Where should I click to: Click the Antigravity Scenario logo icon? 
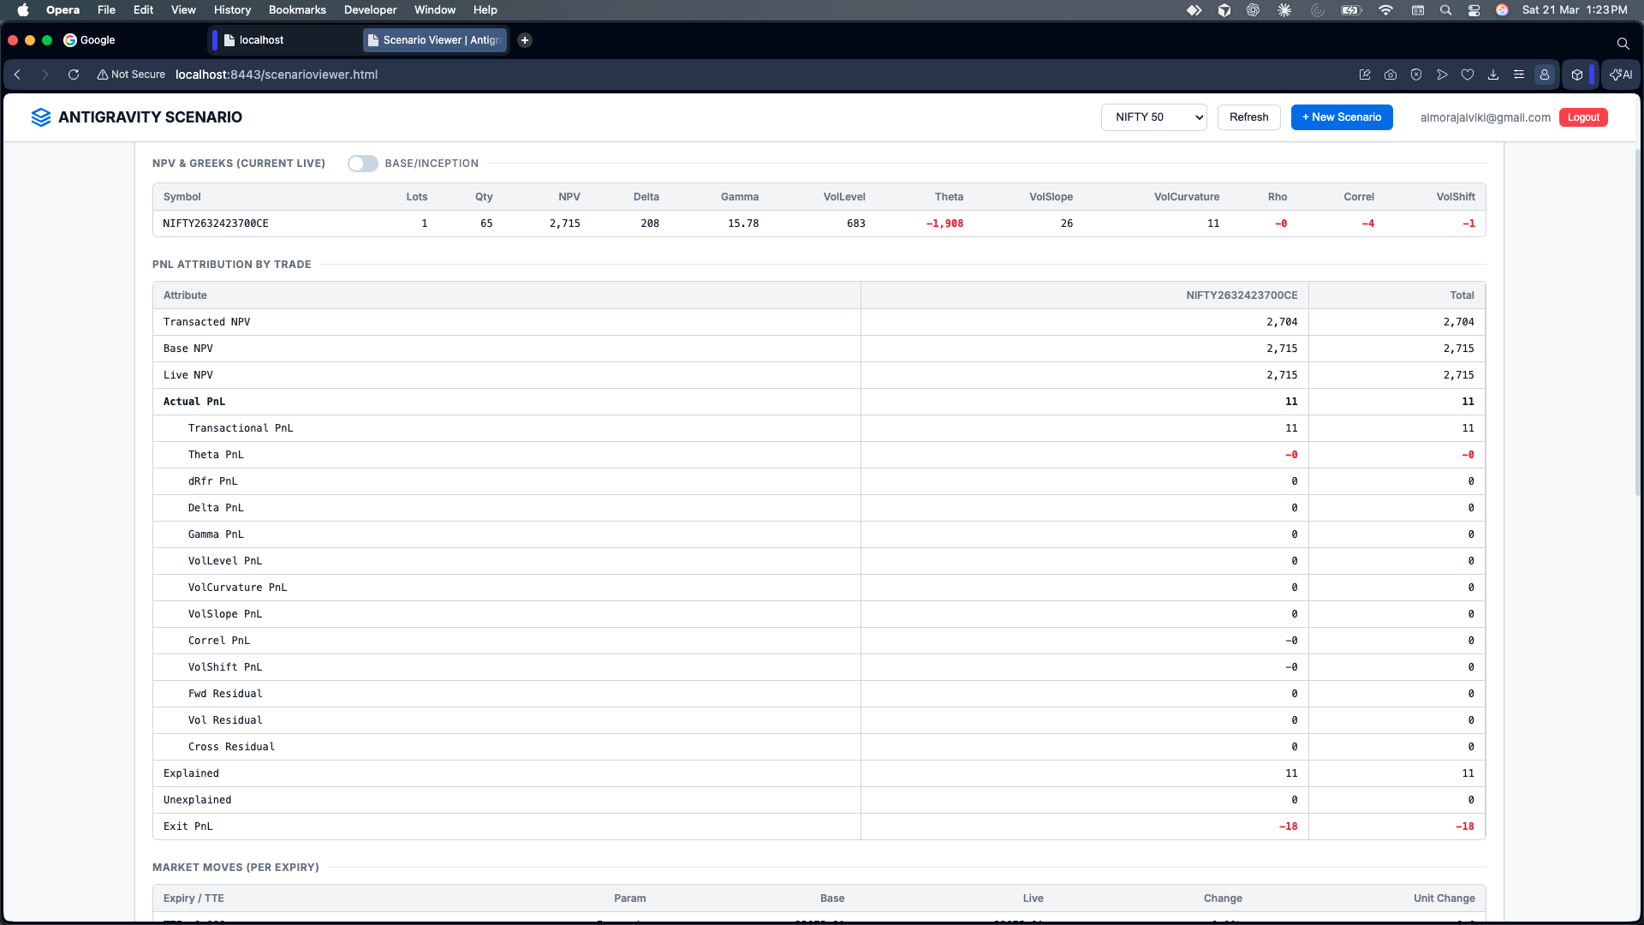click(40, 117)
